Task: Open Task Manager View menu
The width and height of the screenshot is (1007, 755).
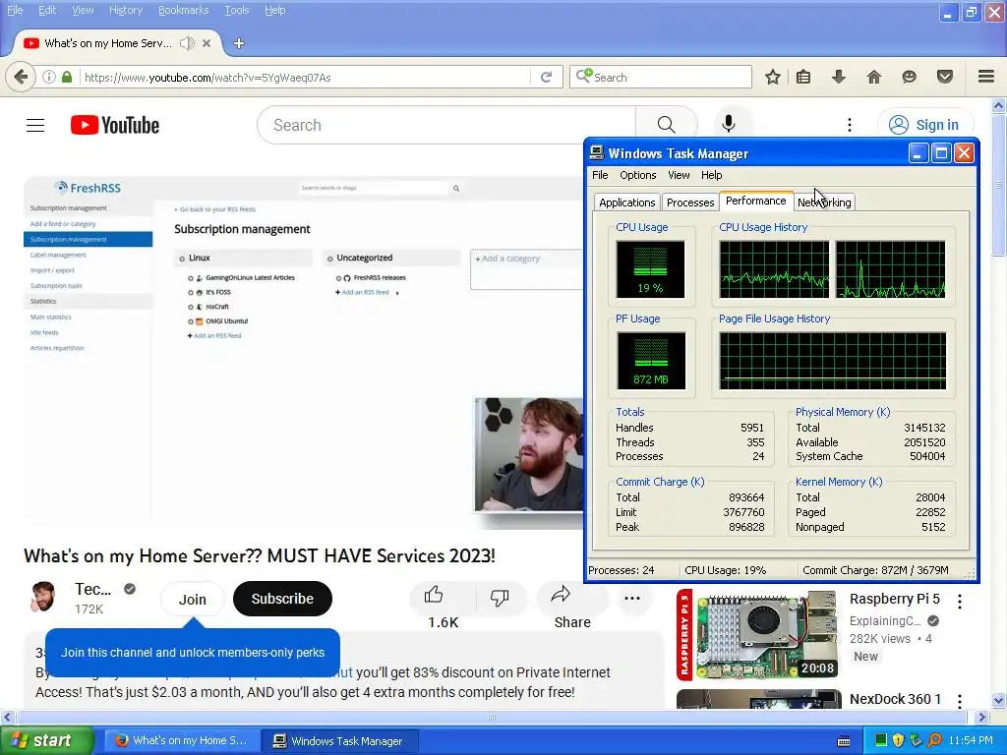Action: coord(679,175)
